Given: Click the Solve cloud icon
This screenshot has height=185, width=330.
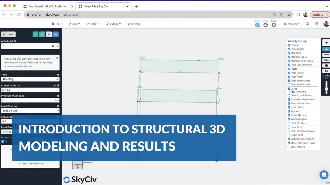Looking at the screenshot, I should 266,25.
